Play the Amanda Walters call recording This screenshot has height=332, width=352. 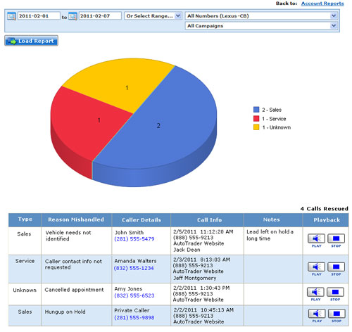(x=316, y=267)
